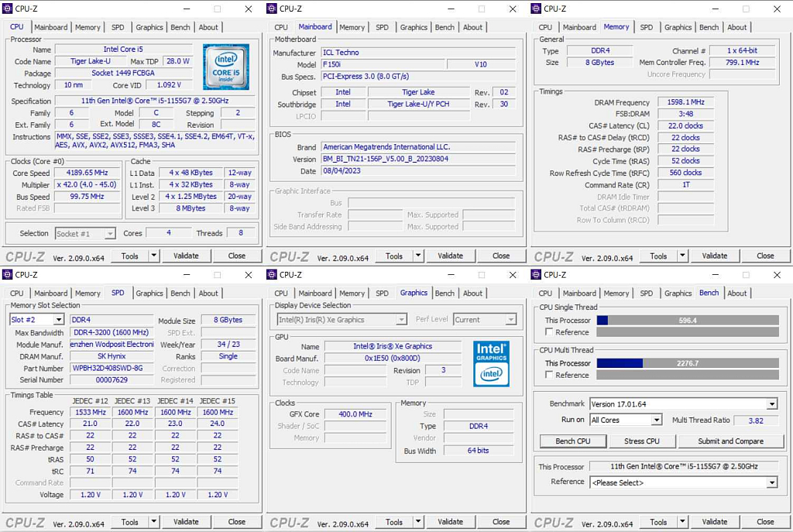Click the CPU-Z title icon of the Bench window
The width and height of the screenshot is (793, 532).
pos(537,275)
